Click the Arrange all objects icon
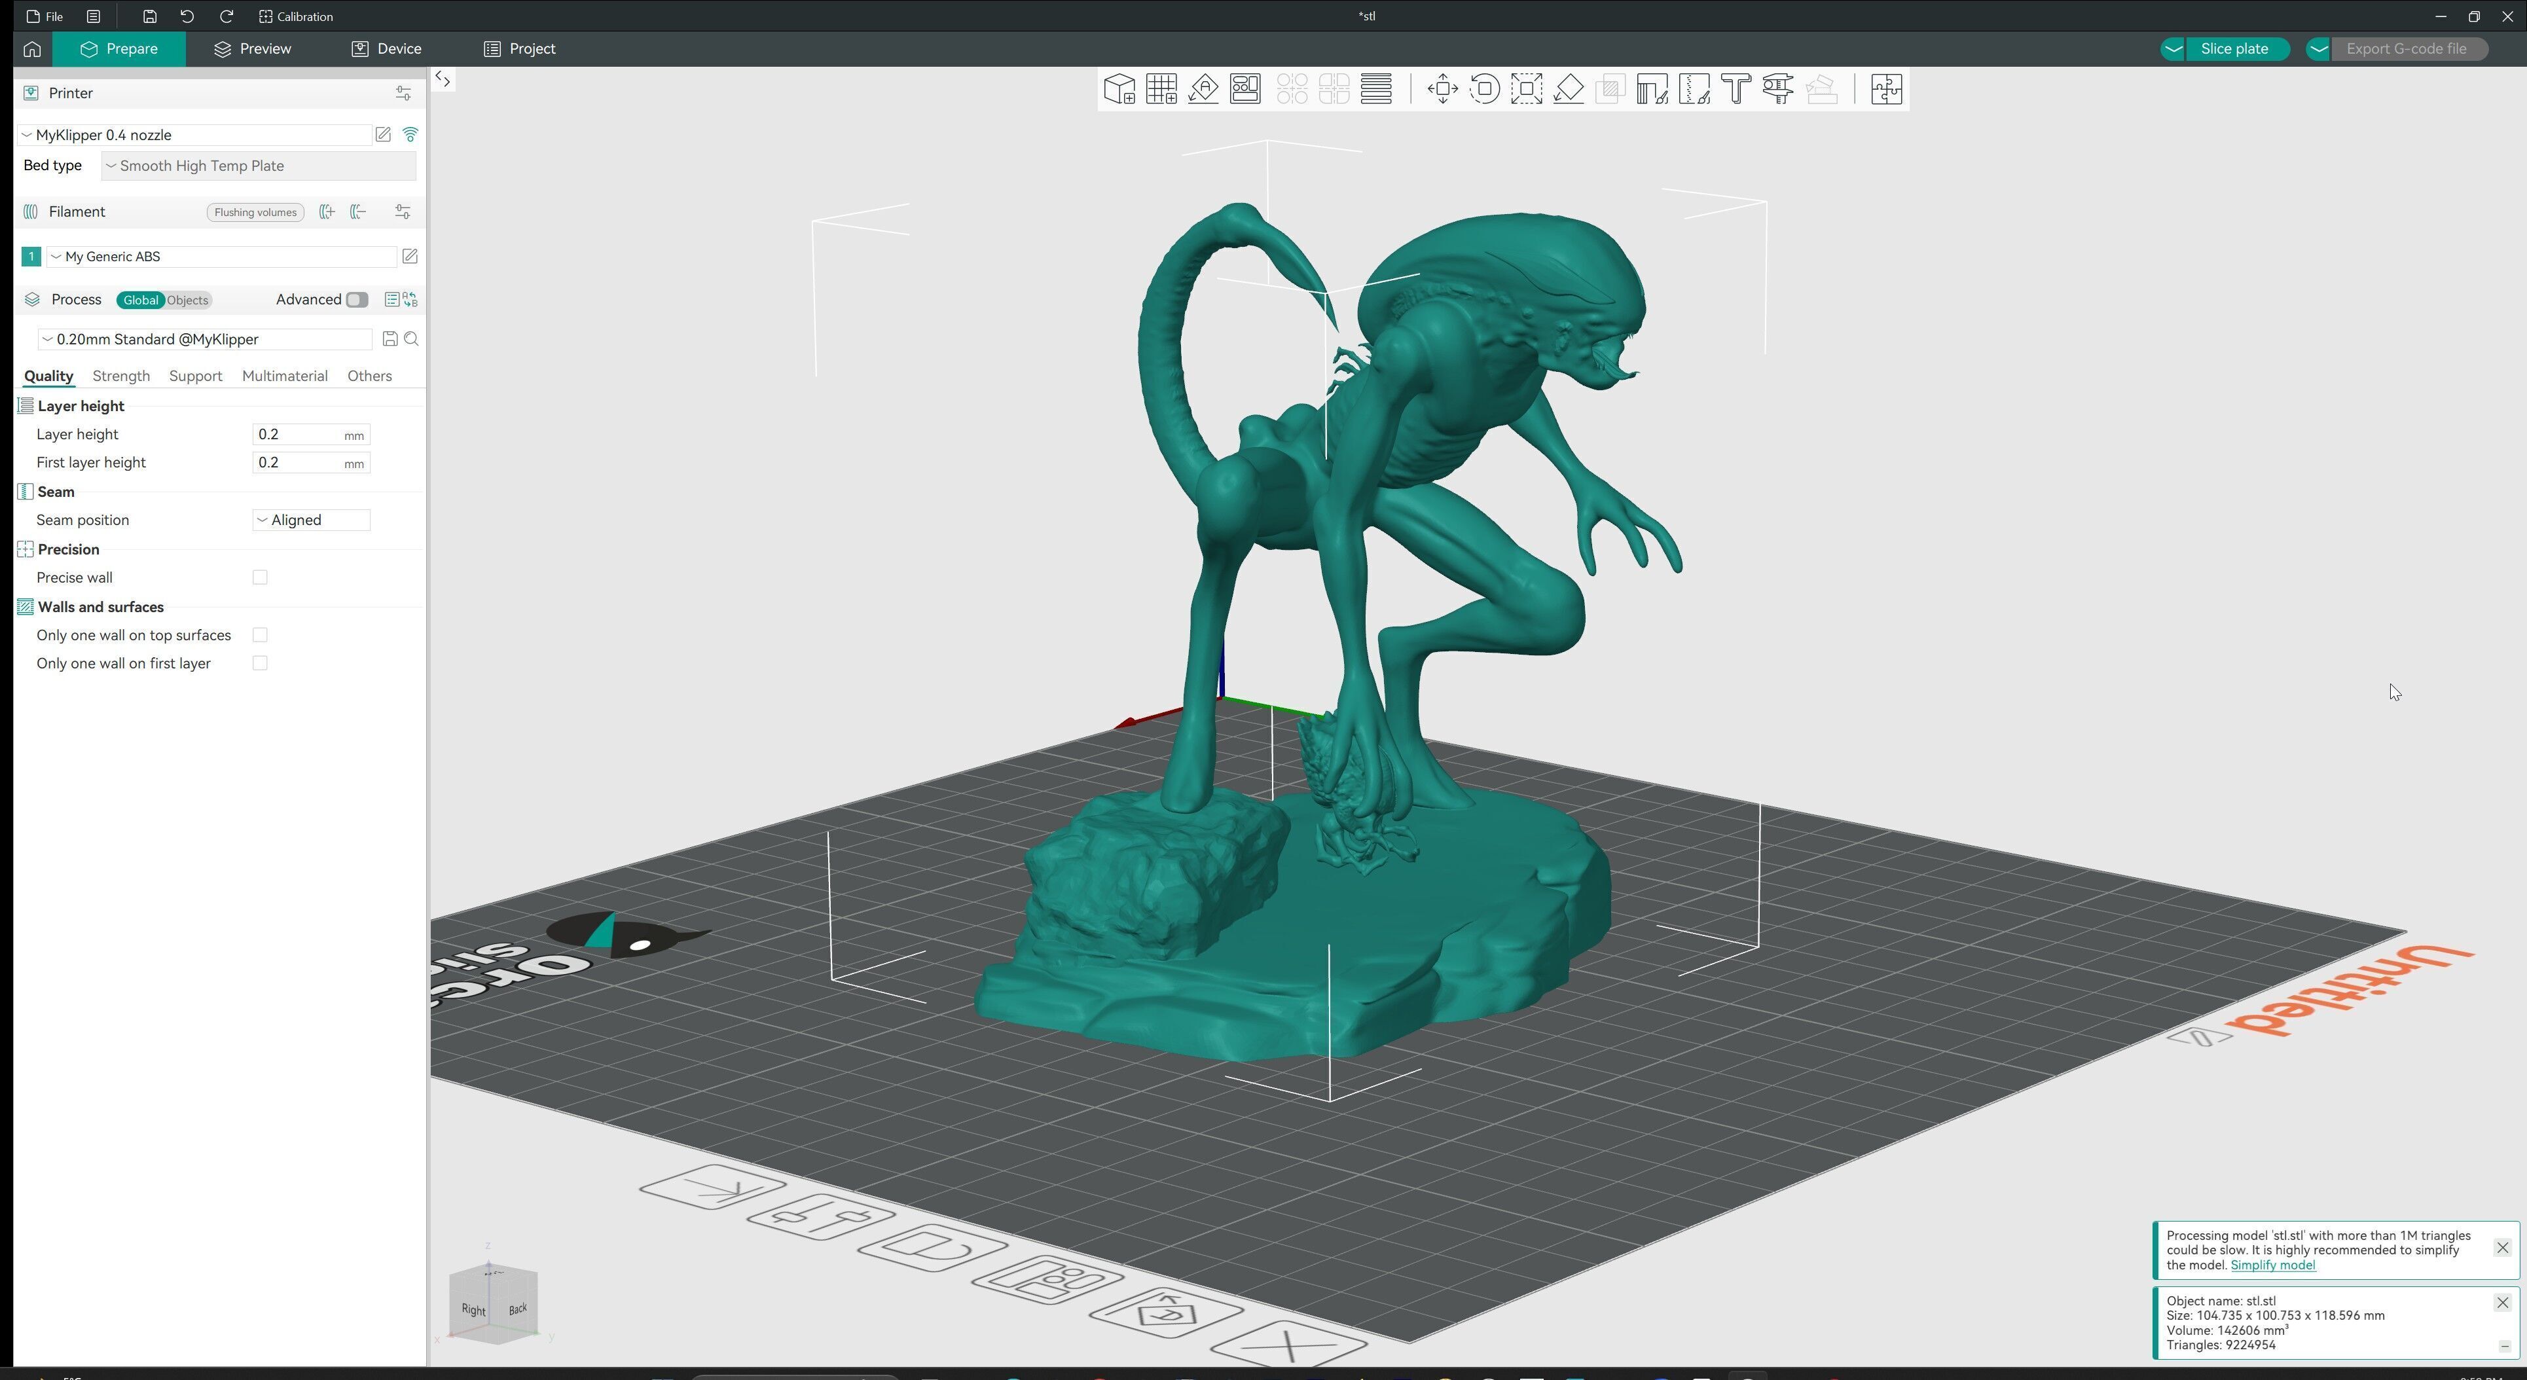This screenshot has height=1380, width=2527. click(1246, 89)
